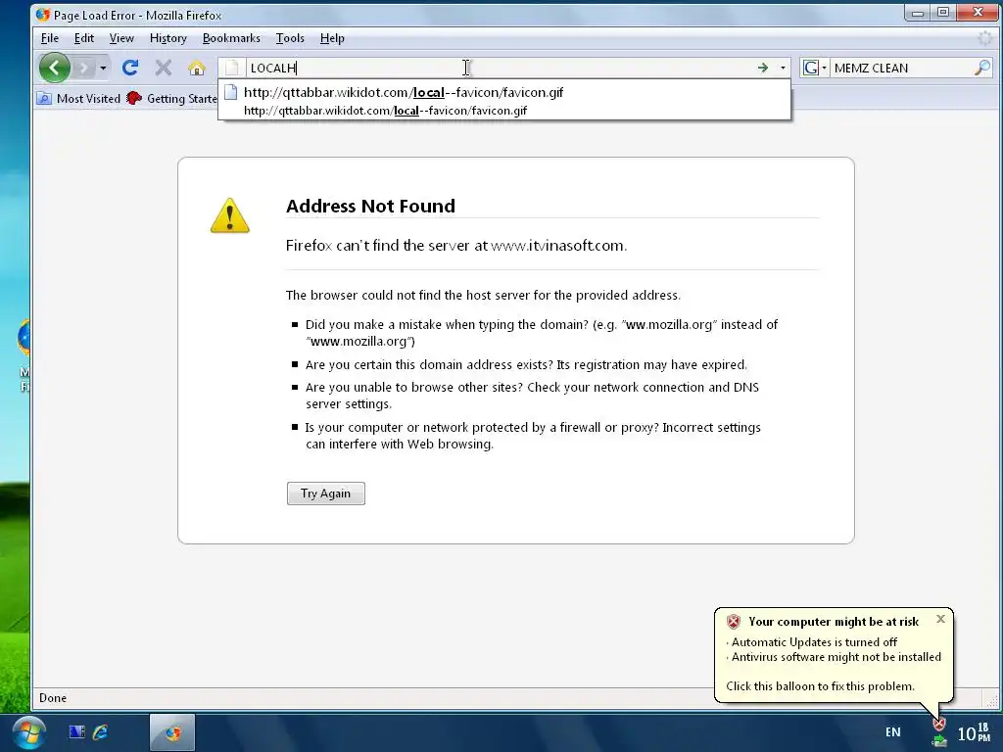Open the back/forward history dropdown arrow

(103, 68)
